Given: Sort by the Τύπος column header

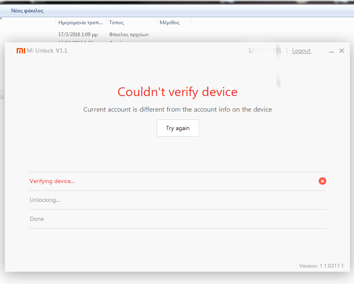Looking at the screenshot, I should [117, 23].
